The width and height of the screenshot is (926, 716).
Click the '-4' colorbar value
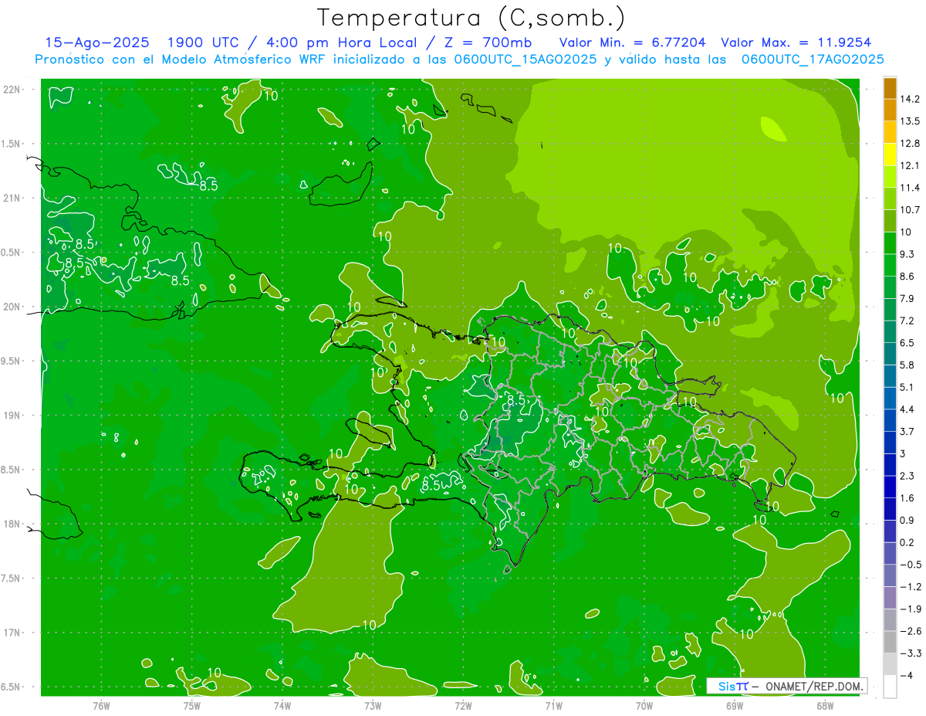point(906,675)
